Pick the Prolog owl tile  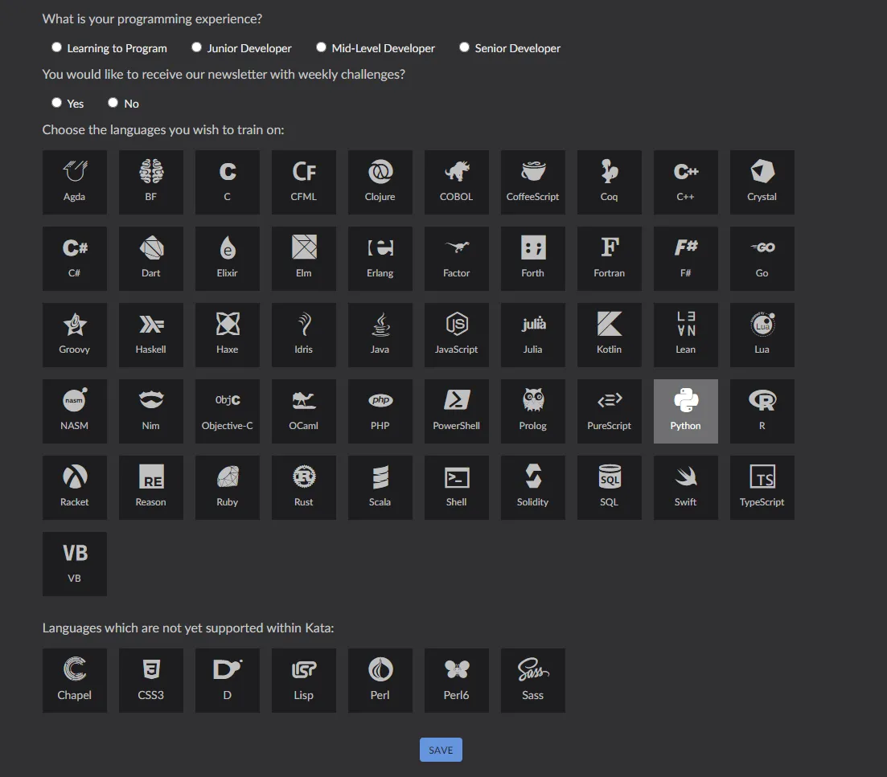coord(533,411)
